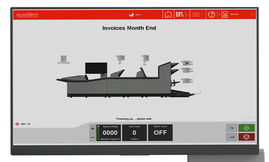Open the list menu in top bar
Image resolution: width=269 pixels, height=162 pixels.
[196, 15]
